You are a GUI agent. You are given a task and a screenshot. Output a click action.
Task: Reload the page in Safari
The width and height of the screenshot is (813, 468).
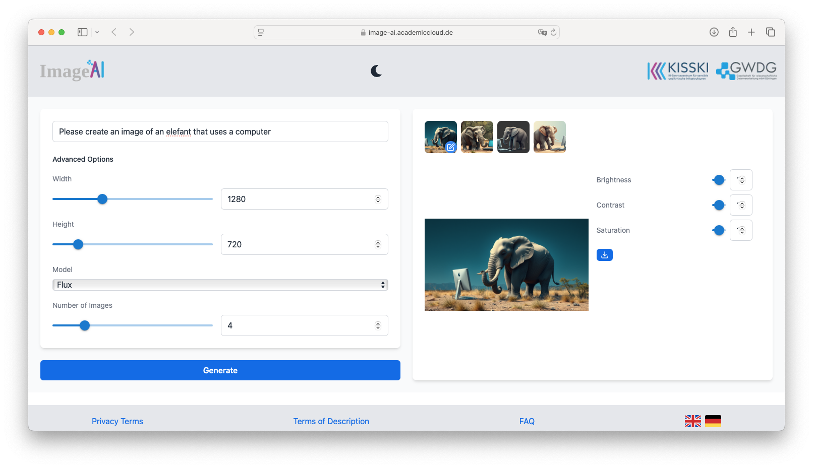pos(553,32)
